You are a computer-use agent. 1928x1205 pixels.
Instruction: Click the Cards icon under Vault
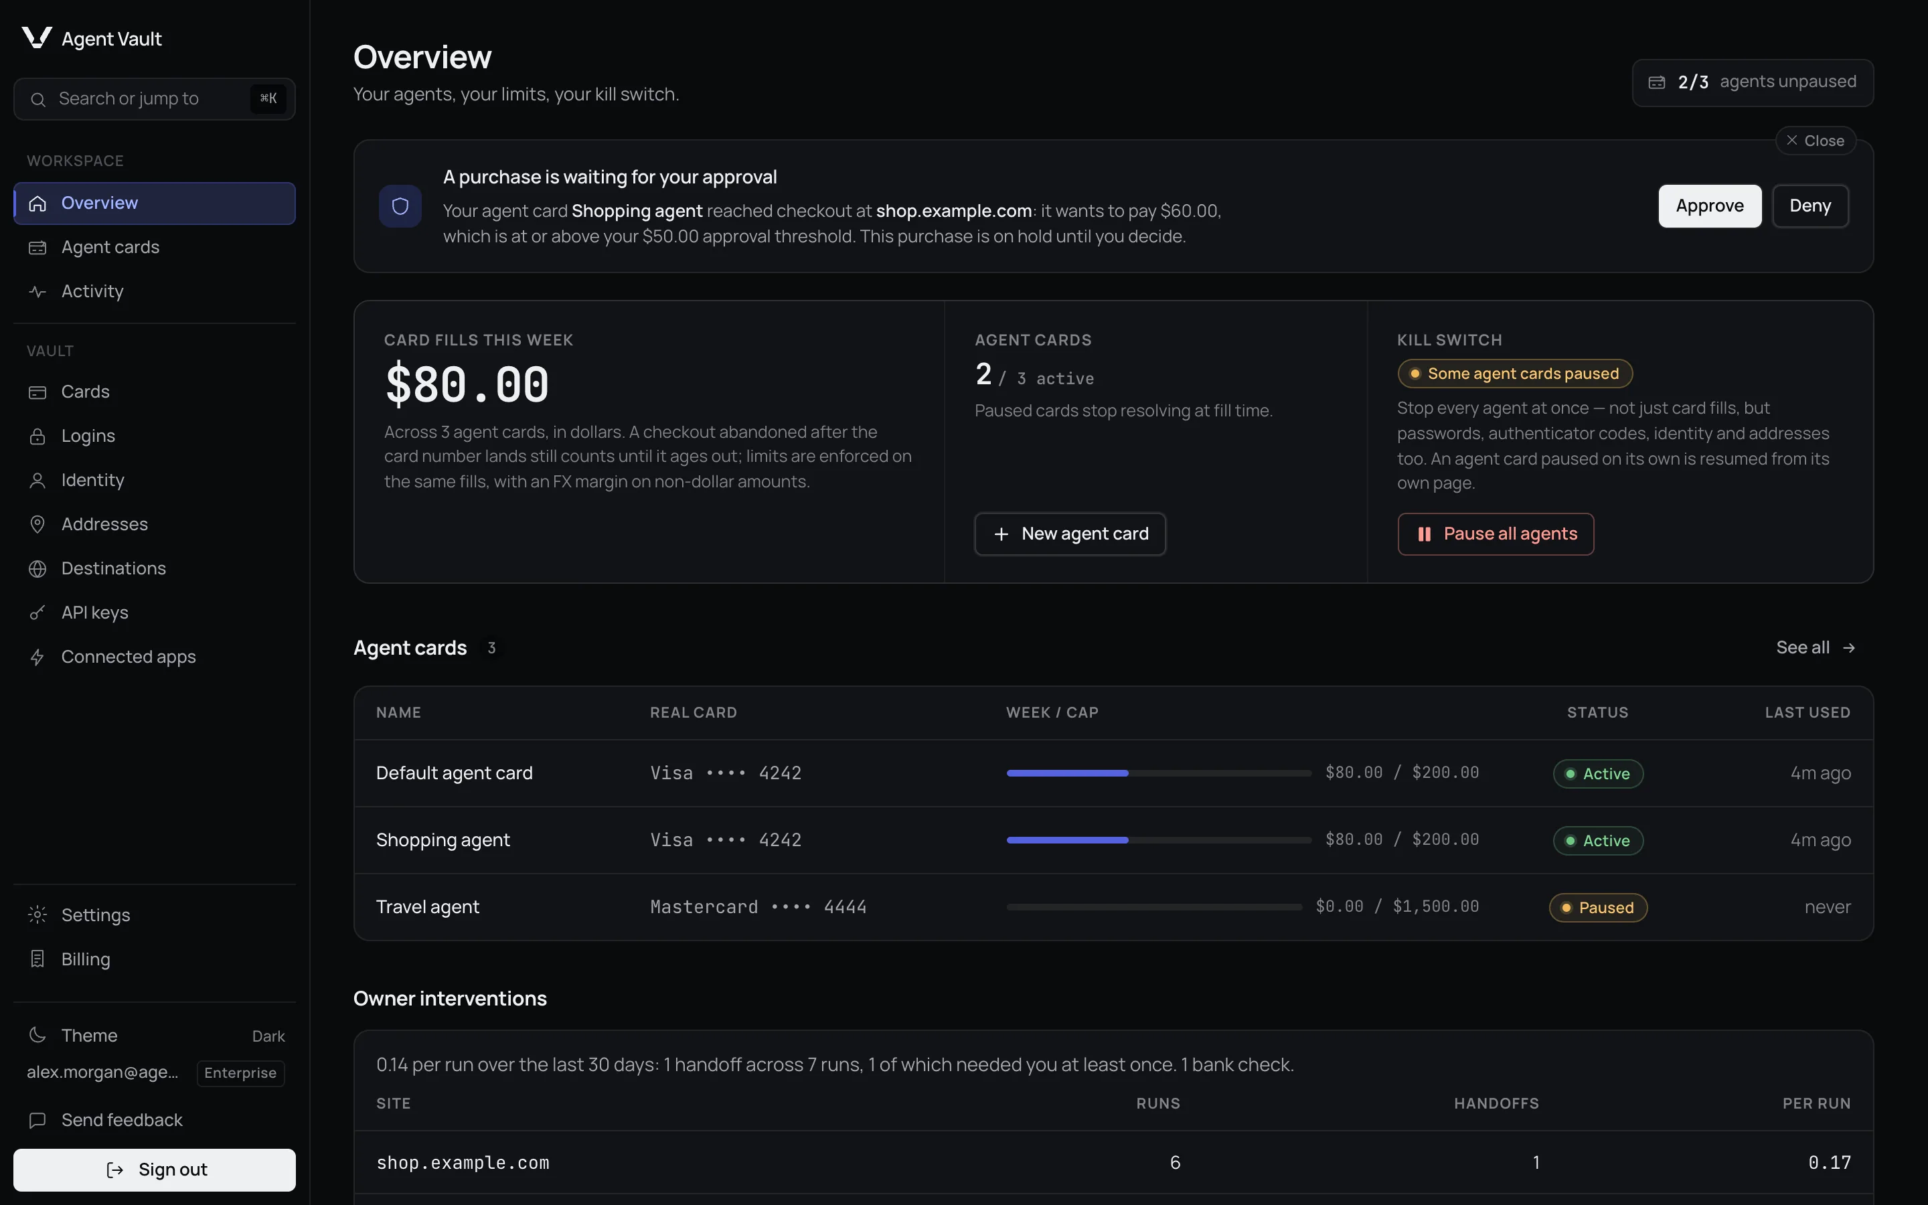click(x=37, y=392)
